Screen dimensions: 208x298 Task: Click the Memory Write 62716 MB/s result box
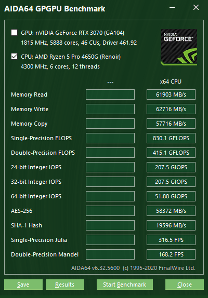(171, 109)
